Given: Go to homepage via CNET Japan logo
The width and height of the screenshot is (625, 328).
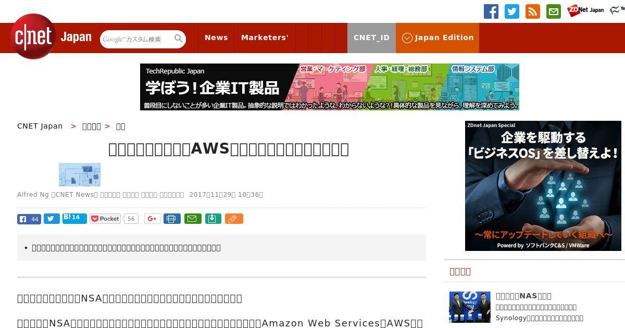Looking at the screenshot, I should click(51, 36).
